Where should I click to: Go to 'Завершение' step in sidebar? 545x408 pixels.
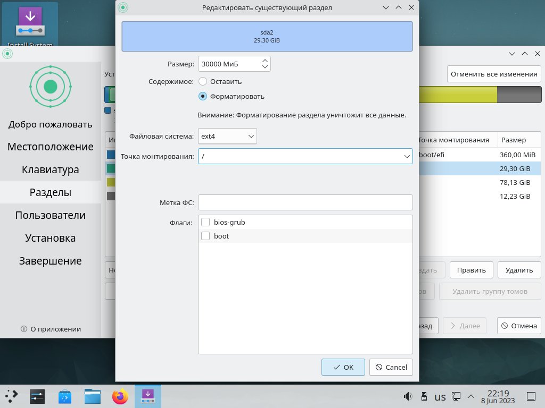click(x=51, y=261)
